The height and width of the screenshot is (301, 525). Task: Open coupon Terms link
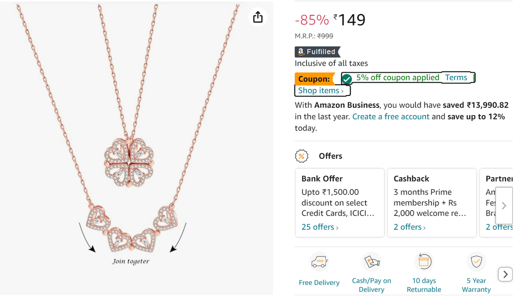(x=456, y=78)
